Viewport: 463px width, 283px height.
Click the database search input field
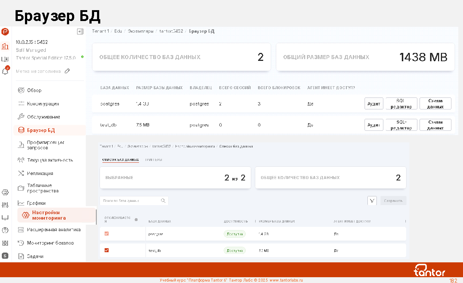point(130,200)
